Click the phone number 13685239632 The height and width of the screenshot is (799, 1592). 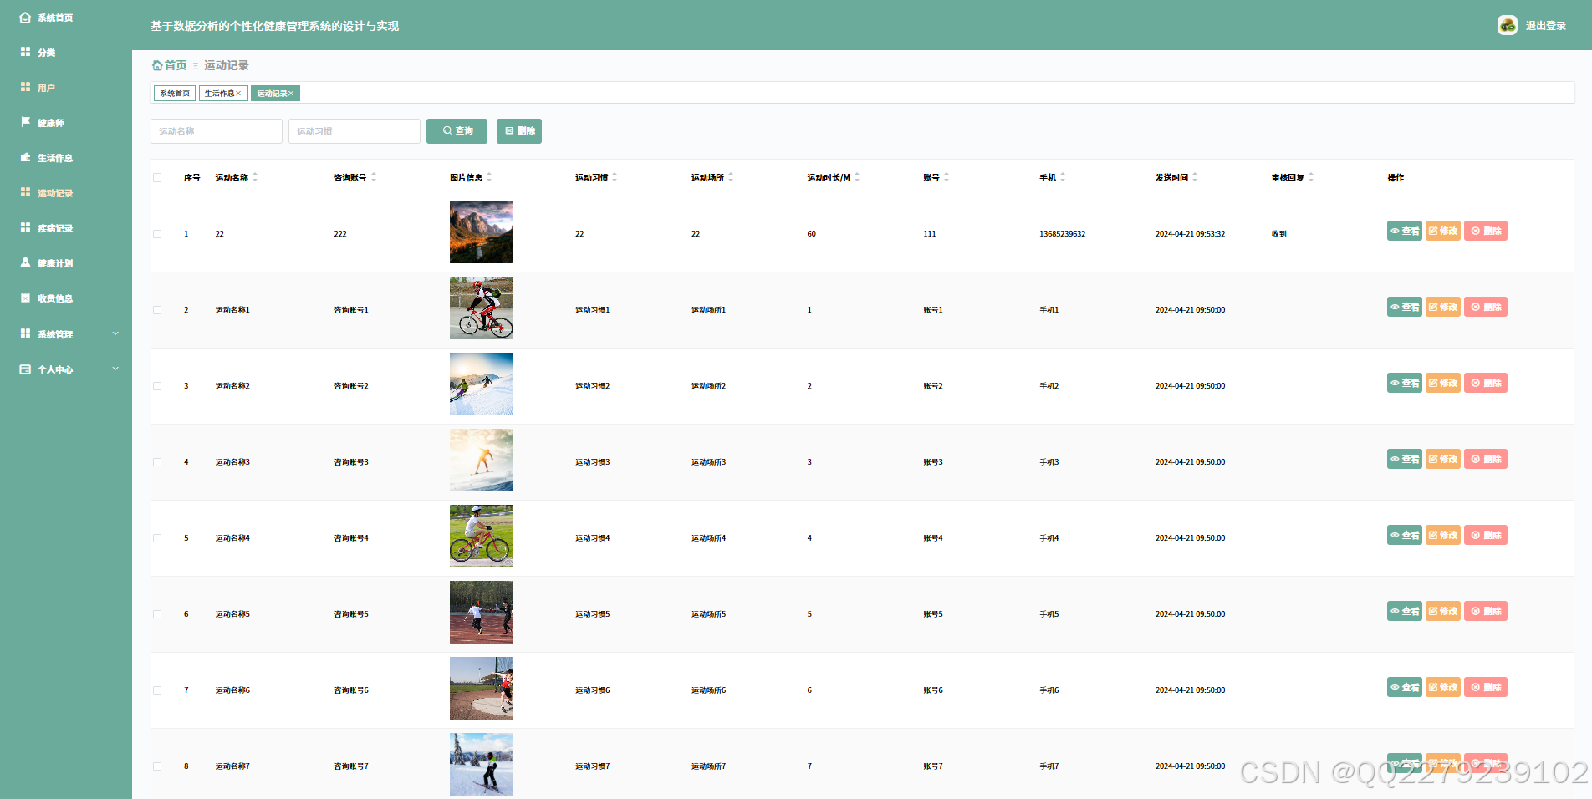pos(1062,234)
